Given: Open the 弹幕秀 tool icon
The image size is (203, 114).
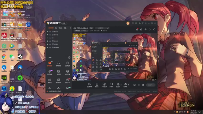Looking at the screenshot, I should 49,81.
